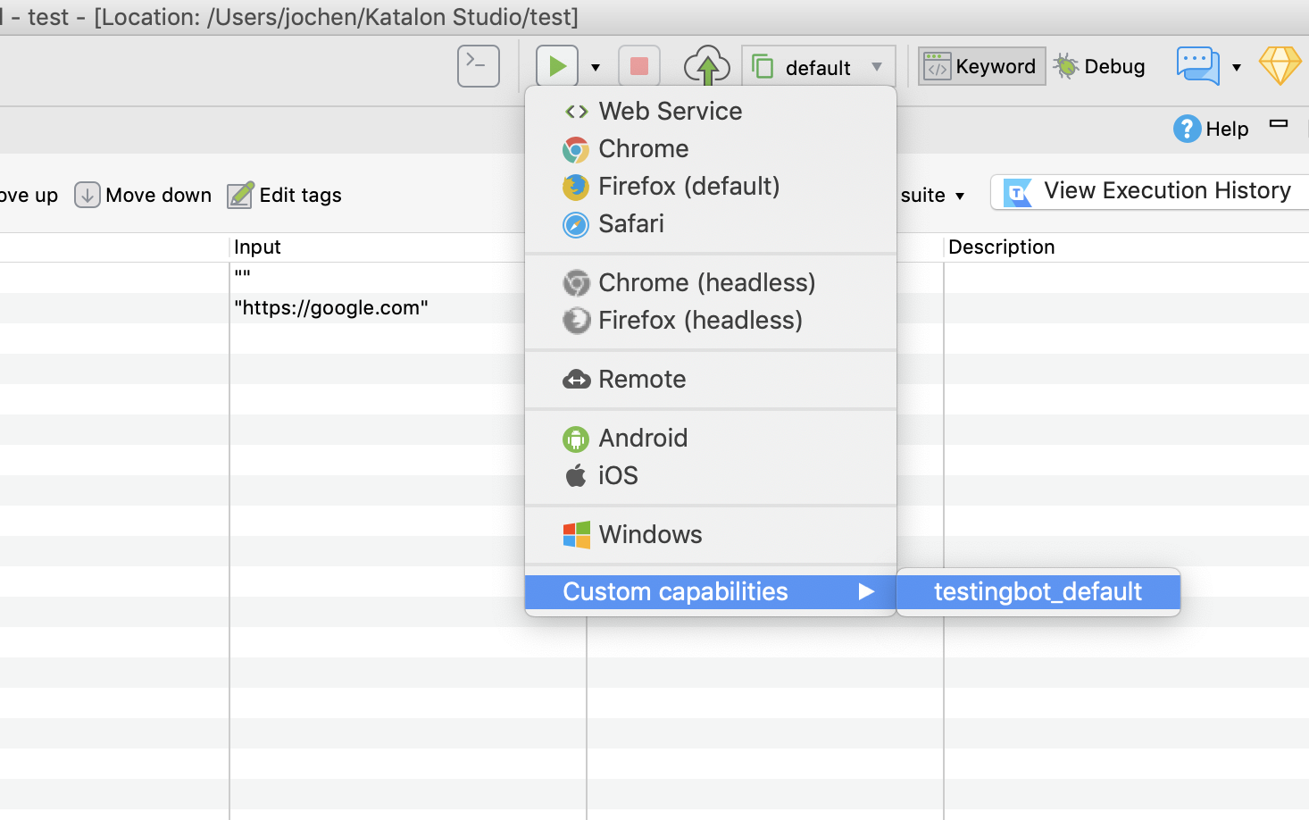The image size is (1309, 820).
Task: Expand Custom capabilities submenu
Action: (x=711, y=591)
